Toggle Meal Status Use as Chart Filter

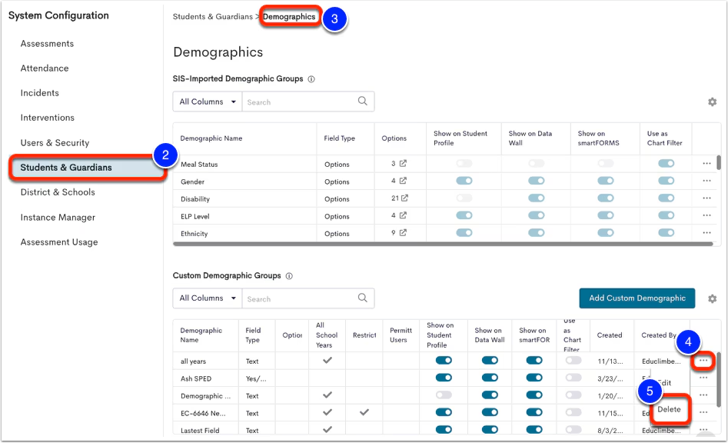pos(667,164)
